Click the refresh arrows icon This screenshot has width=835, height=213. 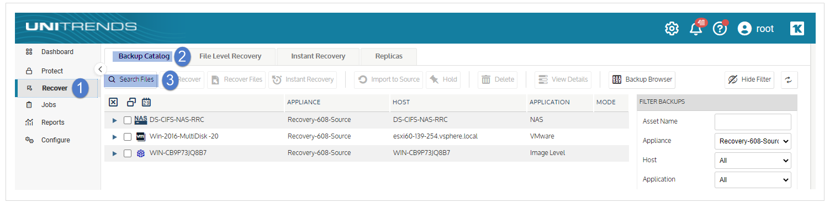(x=789, y=79)
